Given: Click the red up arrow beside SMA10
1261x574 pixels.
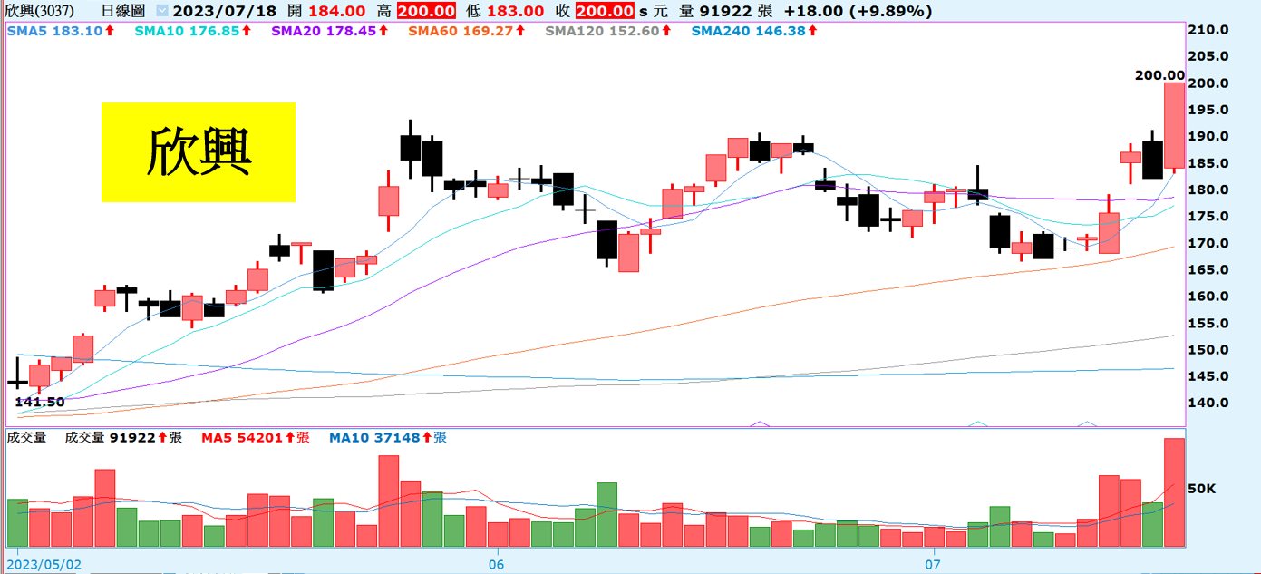Looking at the screenshot, I should click(246, 31).
